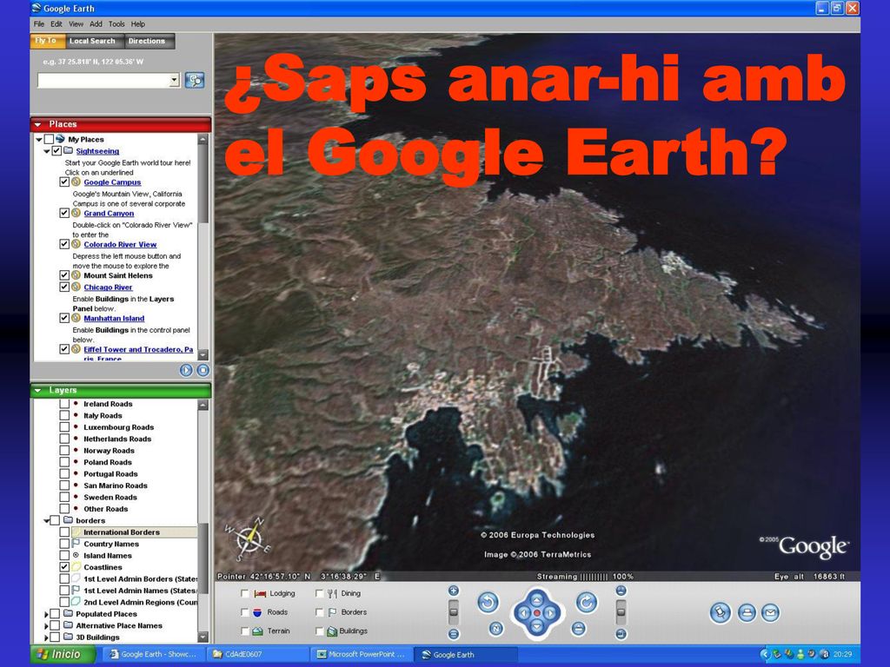Switch to Microsoft PowerPoint in the taskbar
The image size is (890, 667).
click(361, 654)
